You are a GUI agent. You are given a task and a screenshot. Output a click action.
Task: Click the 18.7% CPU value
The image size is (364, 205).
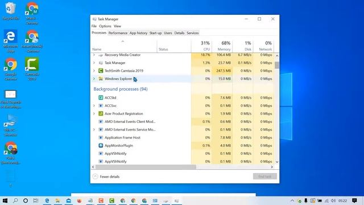point(205,55)
